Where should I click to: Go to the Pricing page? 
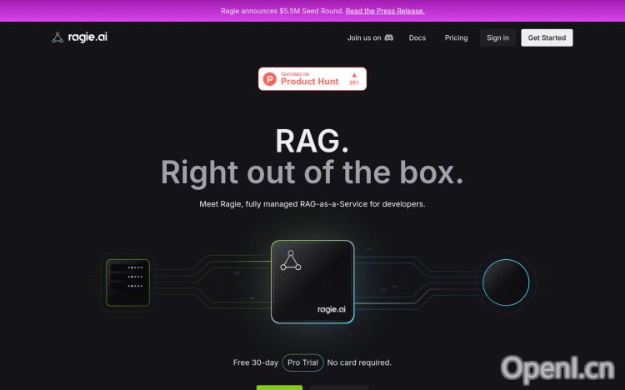click(456, 37)
